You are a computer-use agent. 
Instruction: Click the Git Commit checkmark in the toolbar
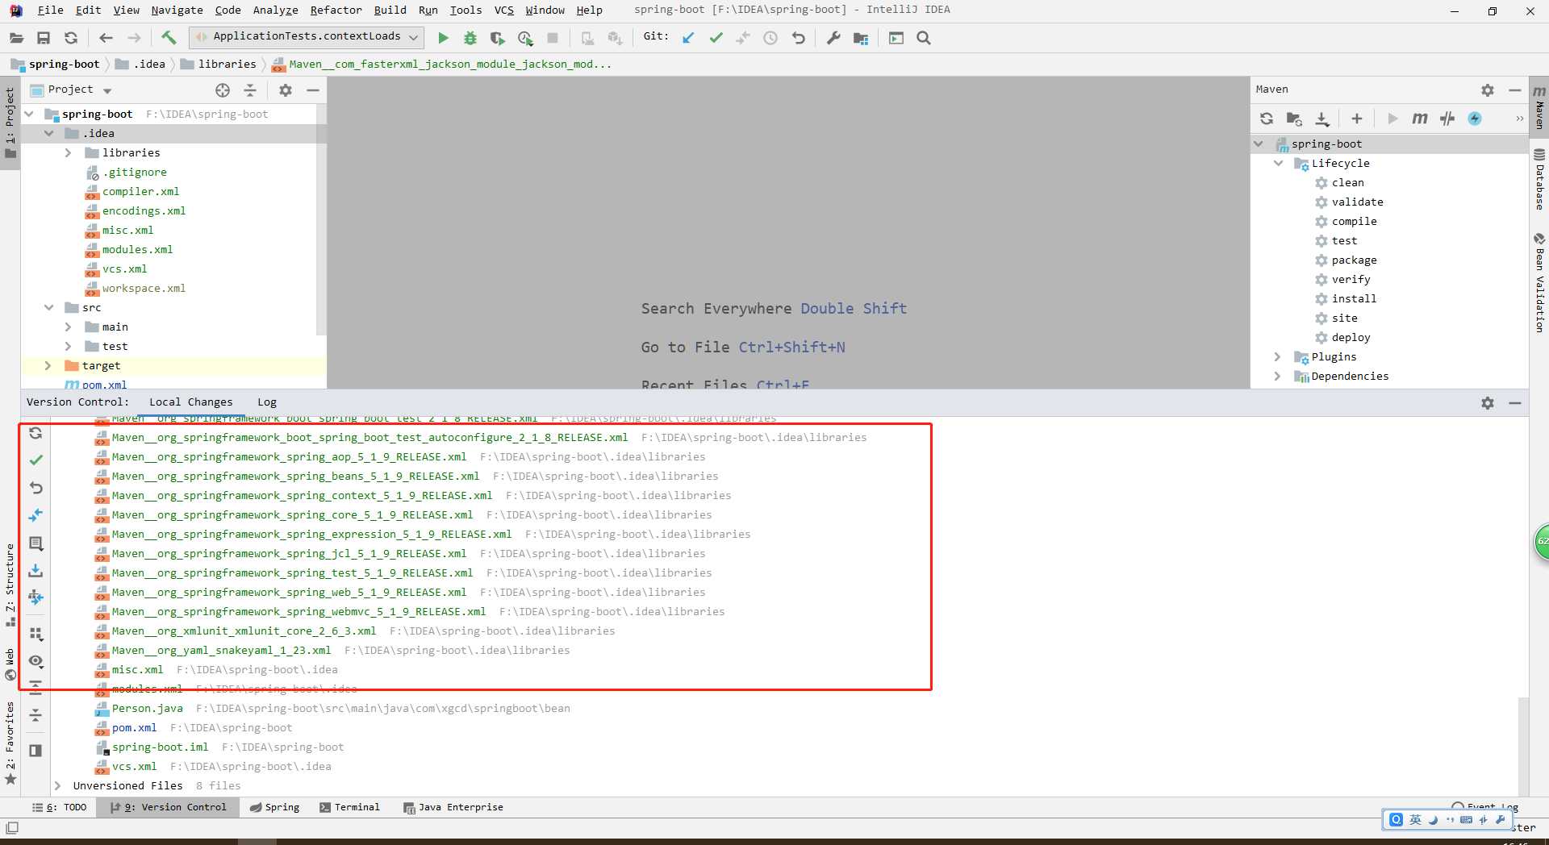tap(716, 38)
